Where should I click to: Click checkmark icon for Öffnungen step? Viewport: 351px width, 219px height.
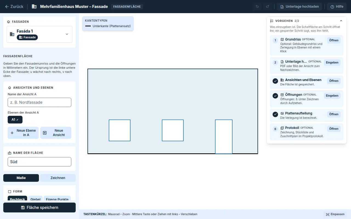275,96
